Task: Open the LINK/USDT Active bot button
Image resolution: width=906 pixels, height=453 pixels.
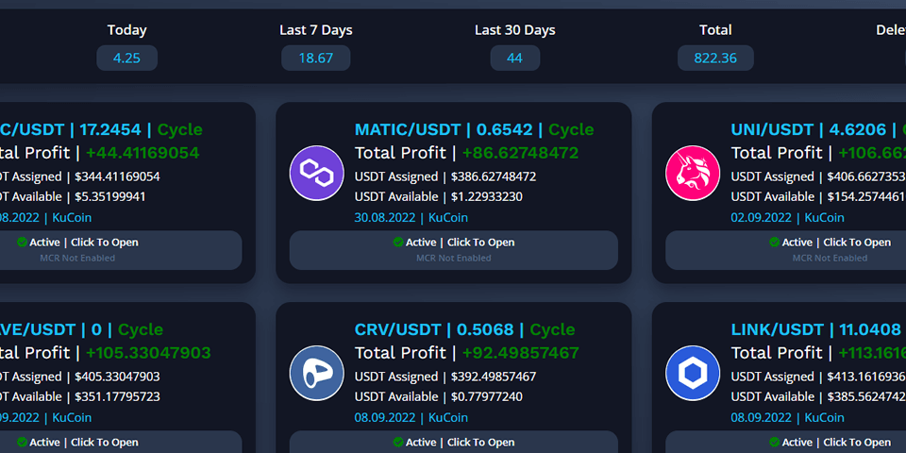Action: pos(786,442)
